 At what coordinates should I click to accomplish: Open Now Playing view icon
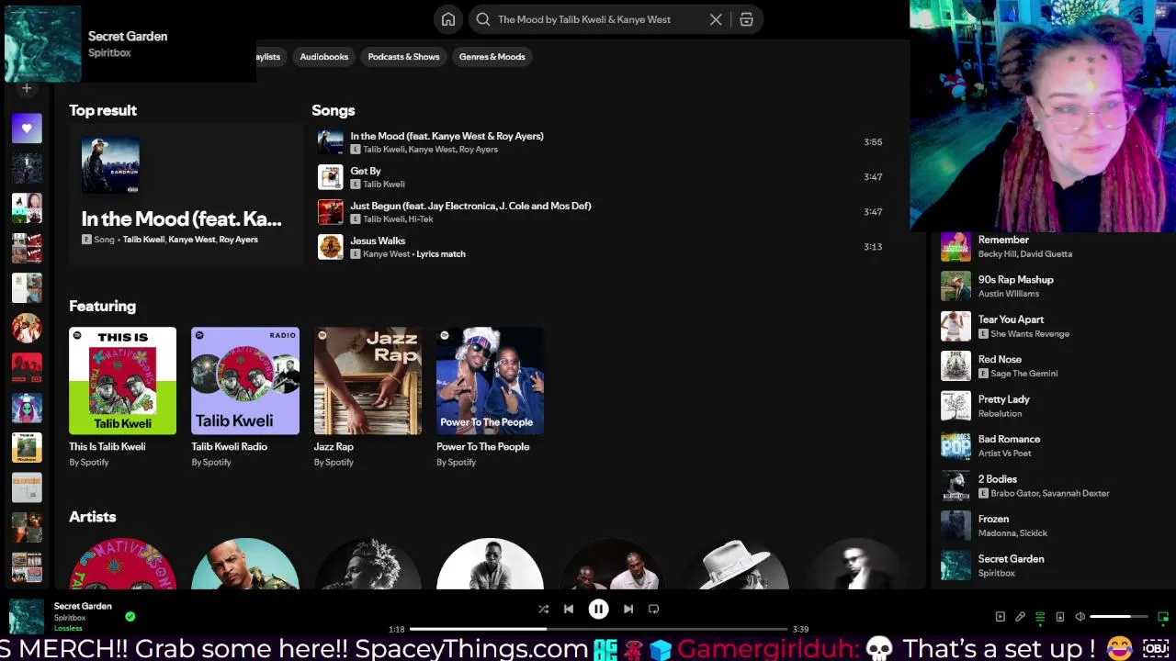click(1001, 617)
